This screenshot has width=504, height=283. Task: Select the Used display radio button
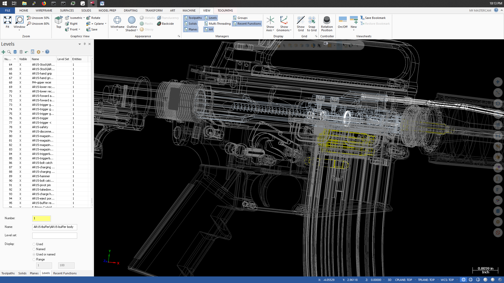[x=34, y=244]
